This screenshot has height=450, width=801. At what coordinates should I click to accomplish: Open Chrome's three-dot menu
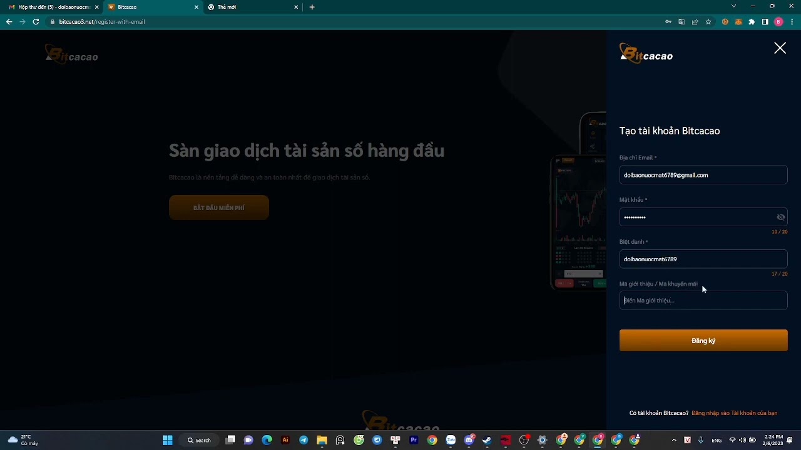point(792,22)
